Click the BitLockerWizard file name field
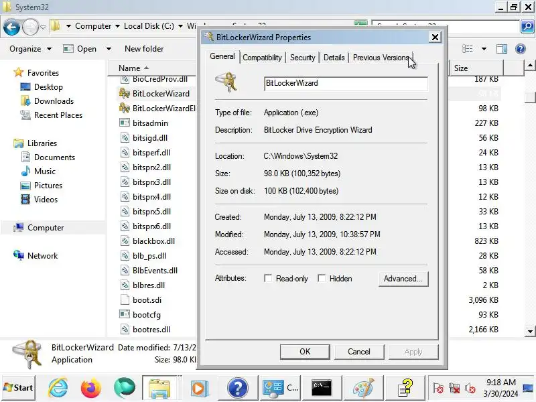 (x=346, y=83)
